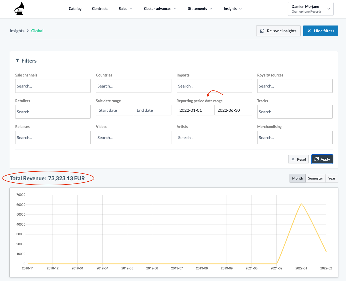Click the Total Revenue 73,323.13 EUR text
Image resolution: width=346 pixels, height=281 pixels.
click(x=47, y=178)
